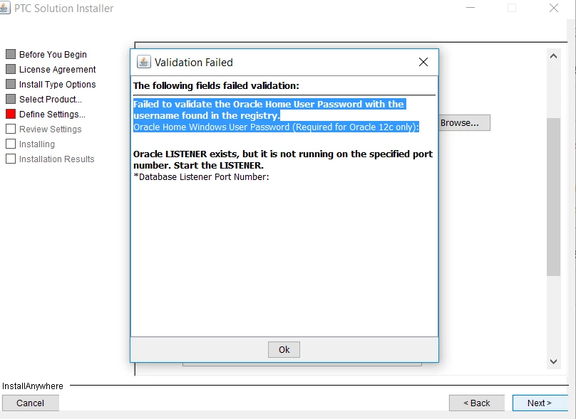Click the gray Select Product indicator box
This screenshot has width=576, height=419.
pyautogui.click(x=11, y=99)
